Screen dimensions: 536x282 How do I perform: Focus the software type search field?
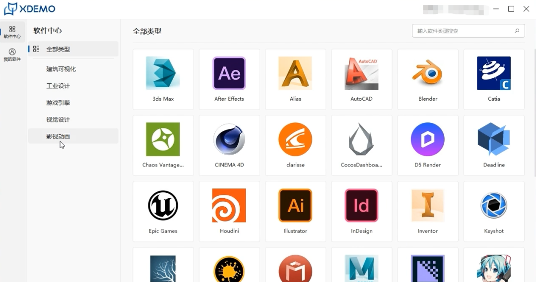click(469, 31)
